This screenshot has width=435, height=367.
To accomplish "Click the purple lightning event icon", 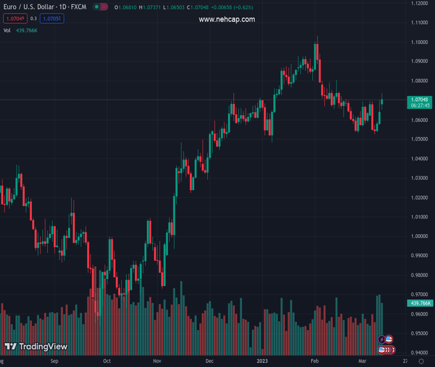I will click(382, 339).
